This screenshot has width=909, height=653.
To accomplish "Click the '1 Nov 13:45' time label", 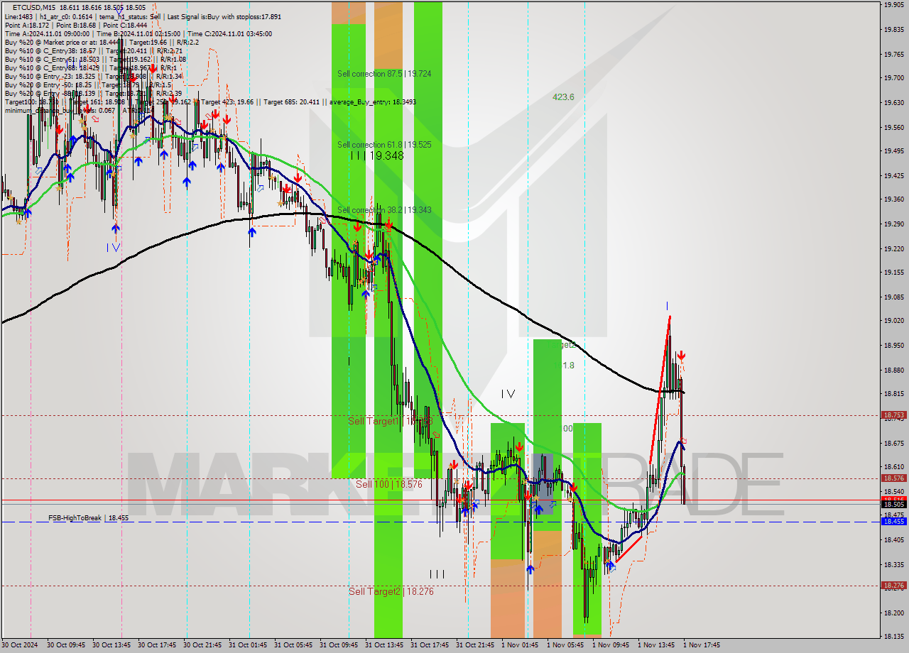I will coord(655,645).
